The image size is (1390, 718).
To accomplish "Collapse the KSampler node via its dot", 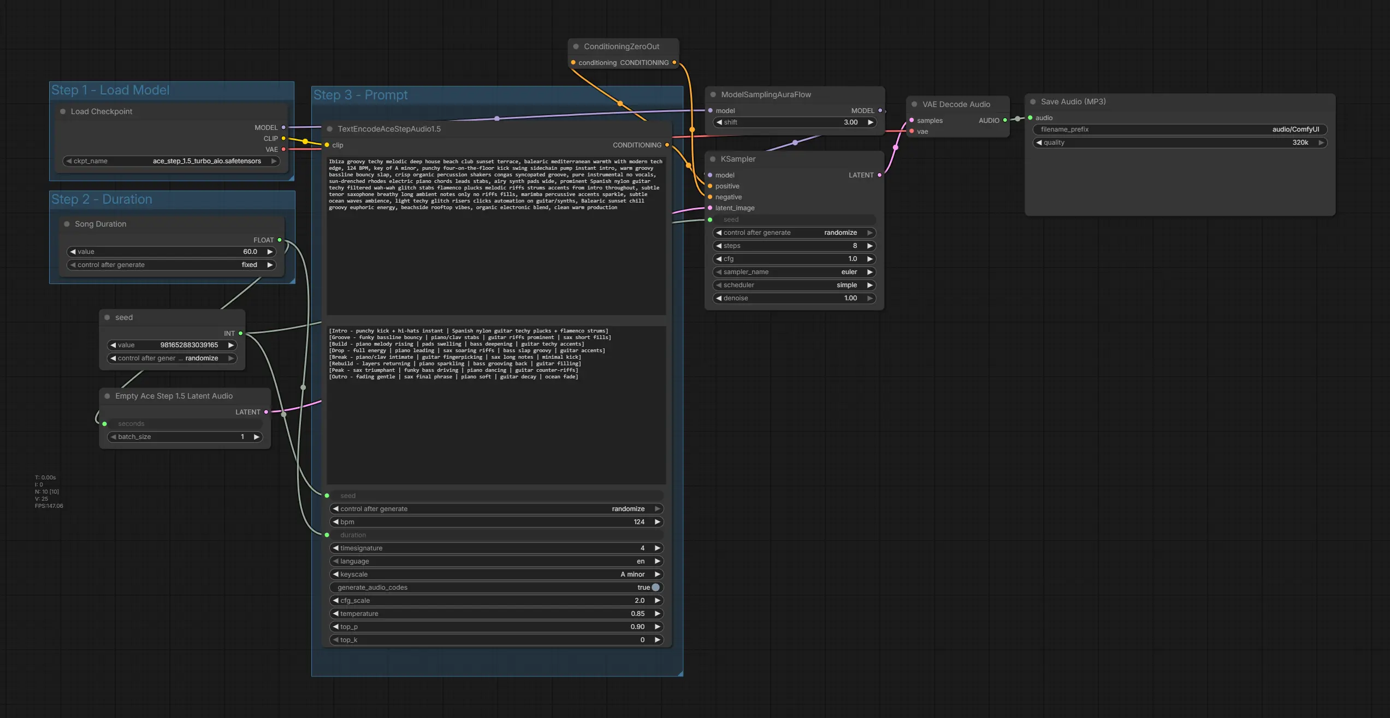I will pos(713,159).
